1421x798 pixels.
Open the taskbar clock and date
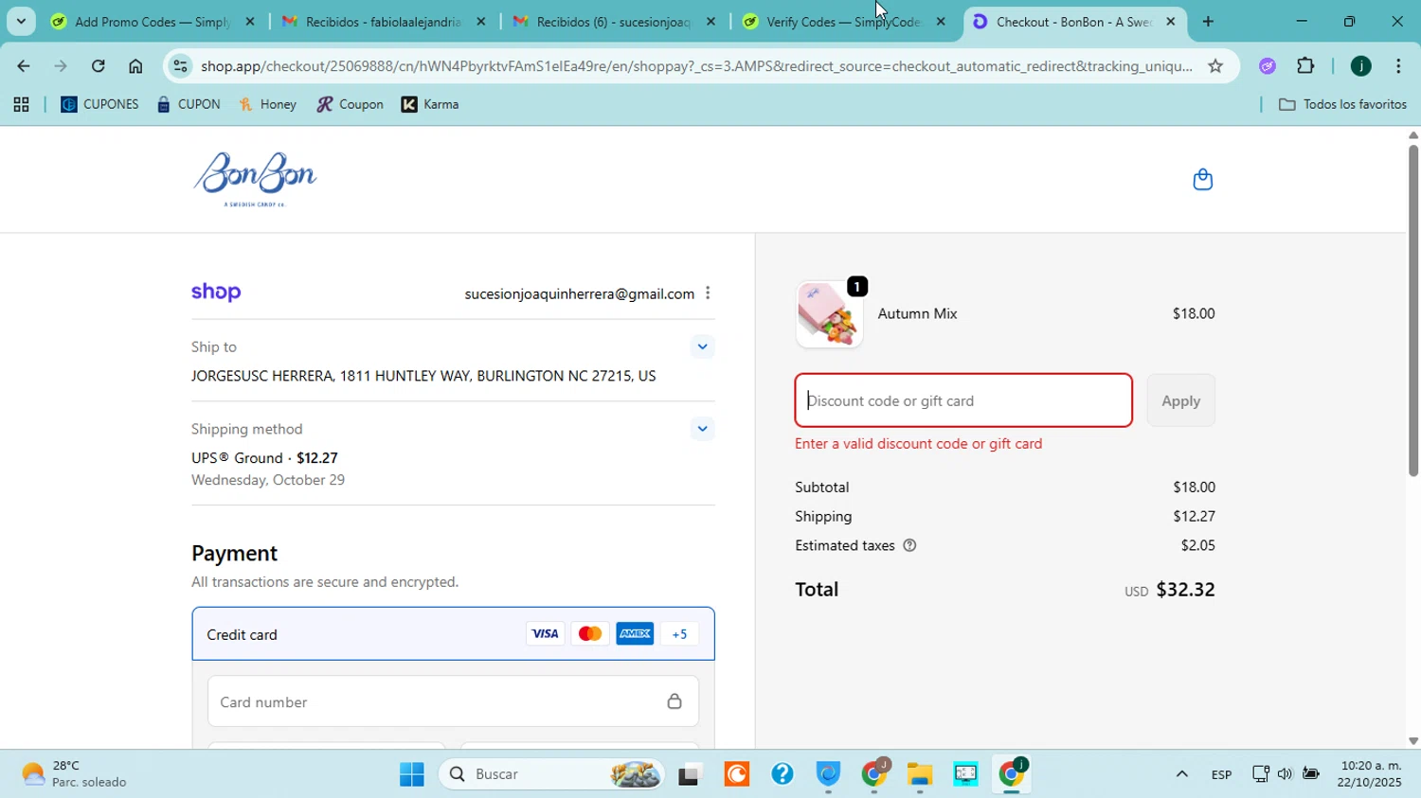(x=1369, y=774)
